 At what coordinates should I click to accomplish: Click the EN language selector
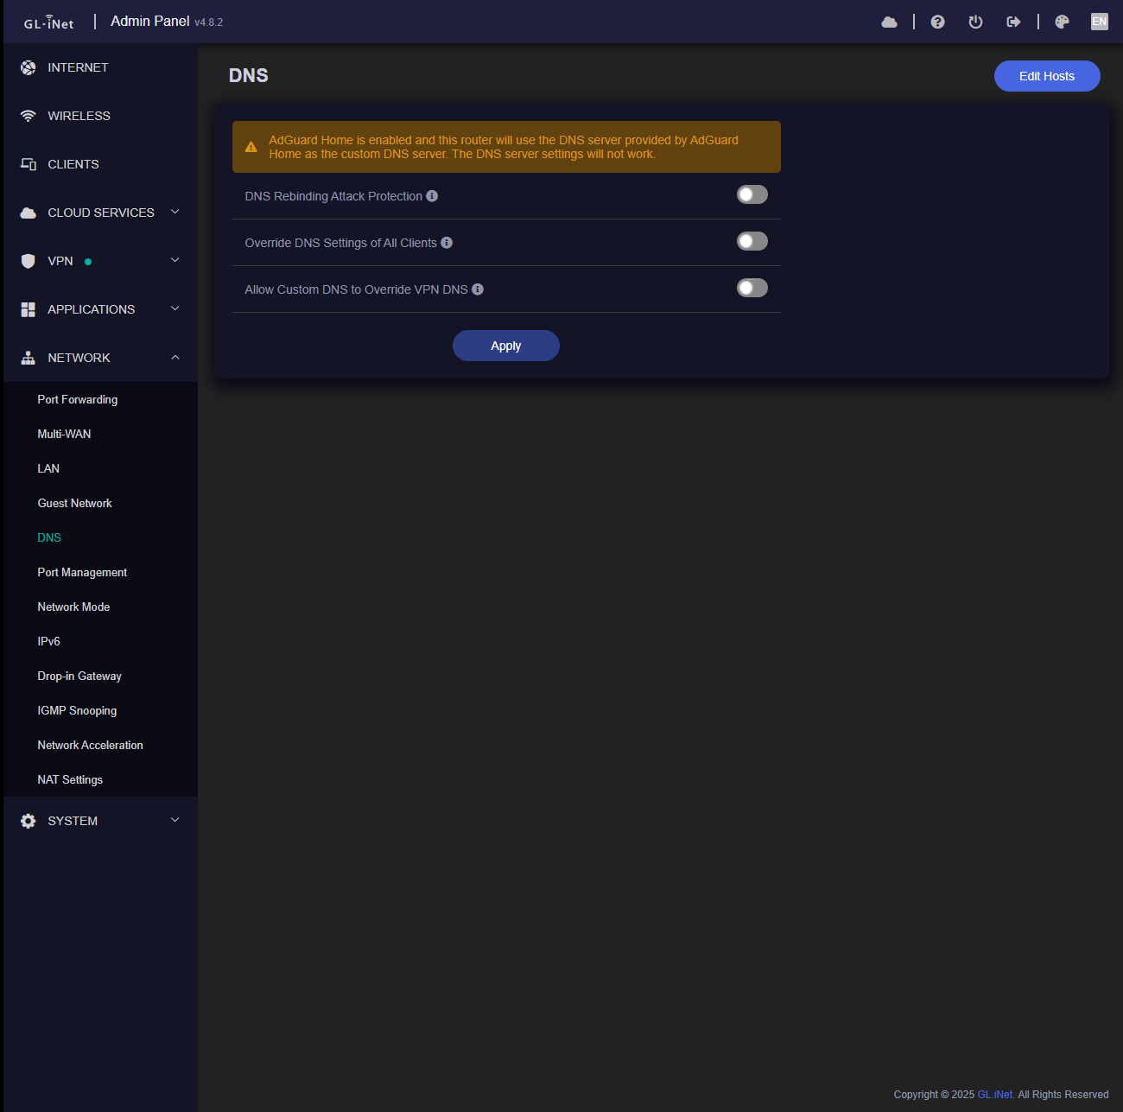pyautogui.click(x=1099, y=22)
